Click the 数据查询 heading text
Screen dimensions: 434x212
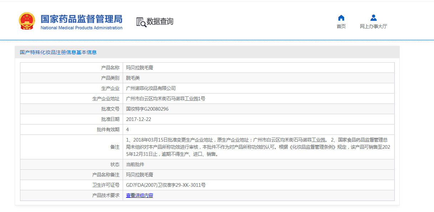[160, 21]
